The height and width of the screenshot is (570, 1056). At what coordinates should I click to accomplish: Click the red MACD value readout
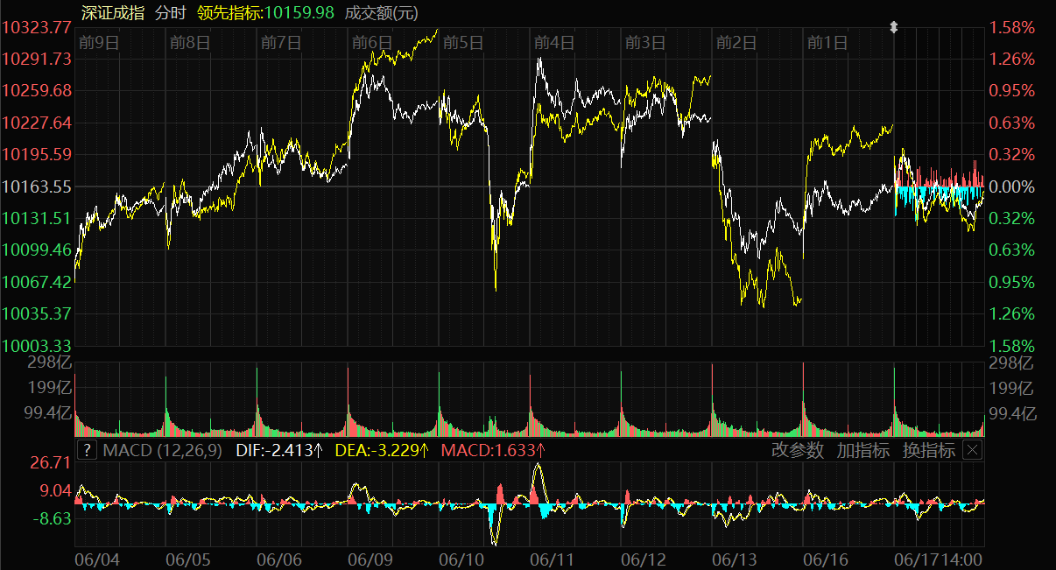tap(493, 451)
